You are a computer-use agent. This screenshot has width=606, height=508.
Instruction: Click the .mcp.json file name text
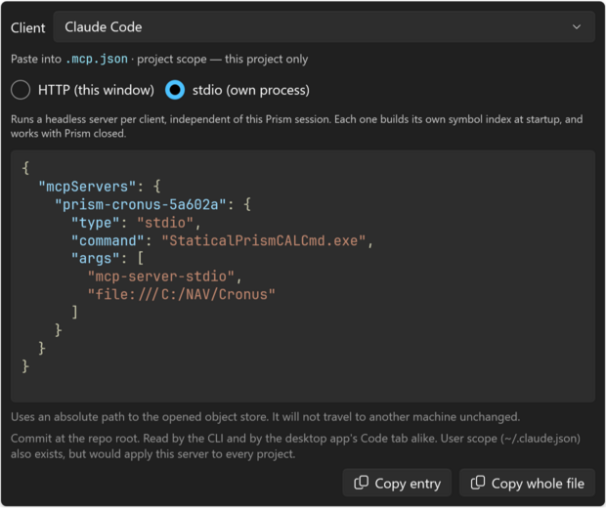pos(96,59)
